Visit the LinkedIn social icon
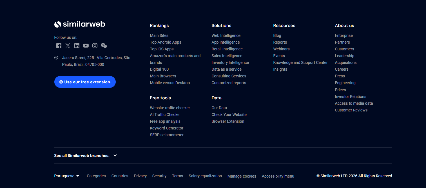This screenshot has width=426, height=188. point(77,46)
